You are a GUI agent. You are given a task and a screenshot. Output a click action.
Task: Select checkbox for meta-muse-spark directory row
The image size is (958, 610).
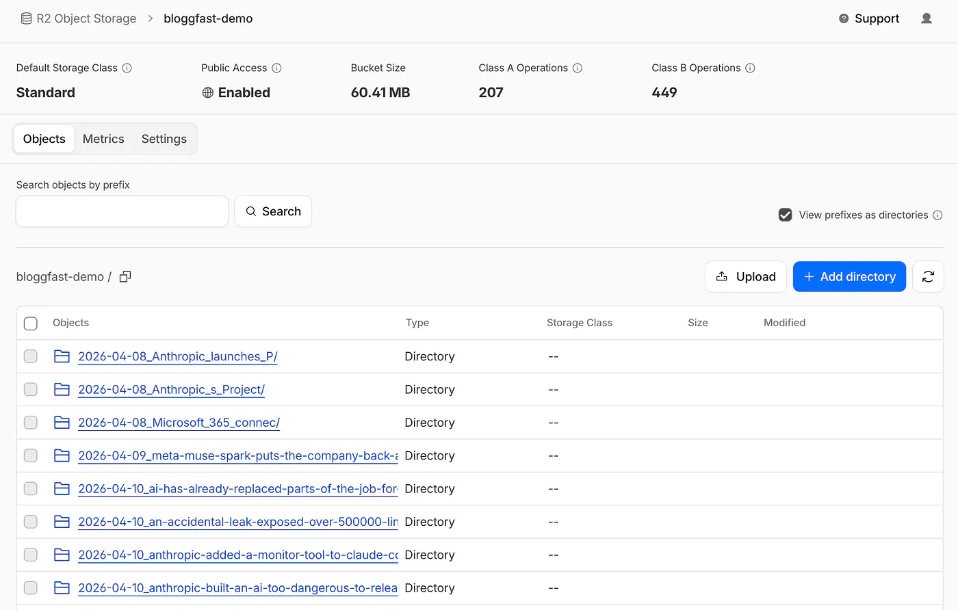pos(31,455)
